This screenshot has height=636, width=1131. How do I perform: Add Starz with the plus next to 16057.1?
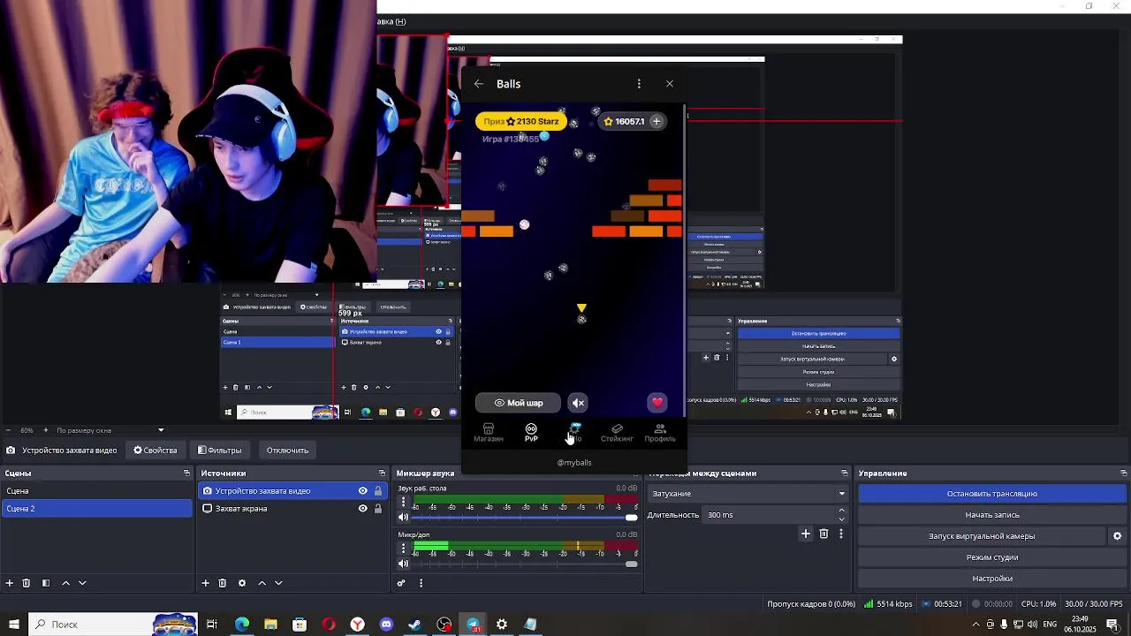pos(656,121)
